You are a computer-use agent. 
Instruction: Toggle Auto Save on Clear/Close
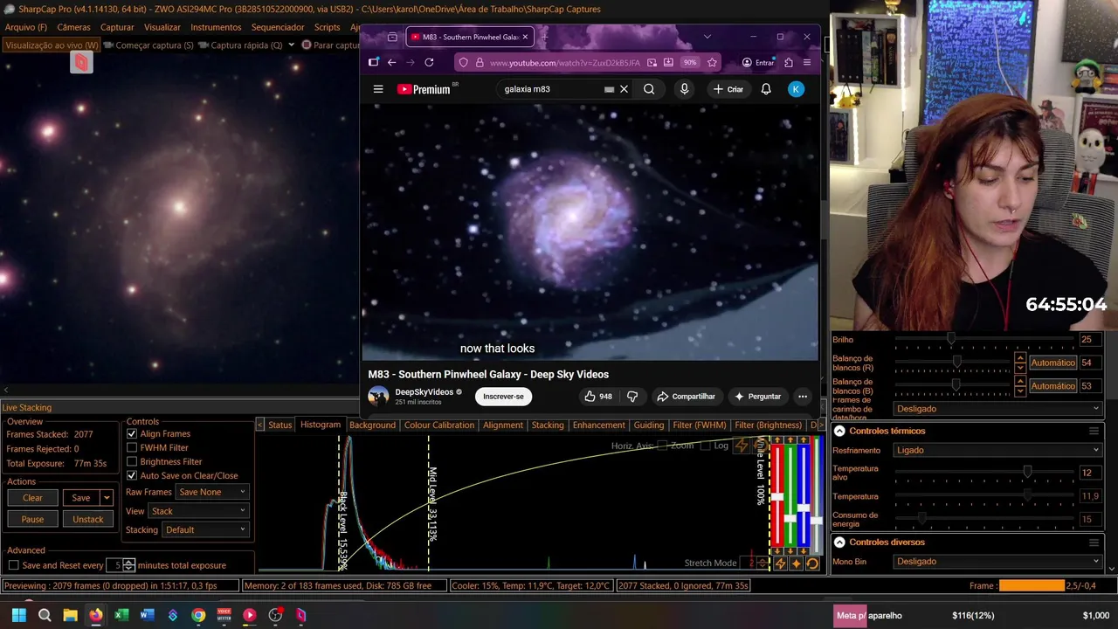coord(132,475)
